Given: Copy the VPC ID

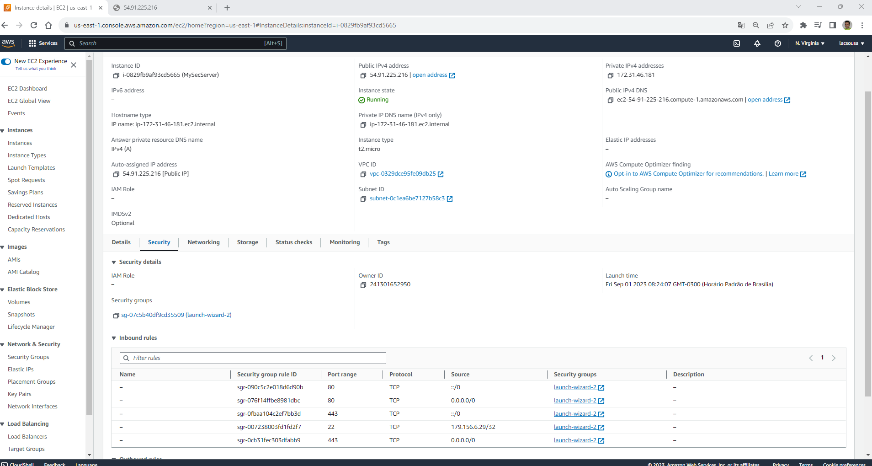Looking at the screenshot, I should [363, 174].
